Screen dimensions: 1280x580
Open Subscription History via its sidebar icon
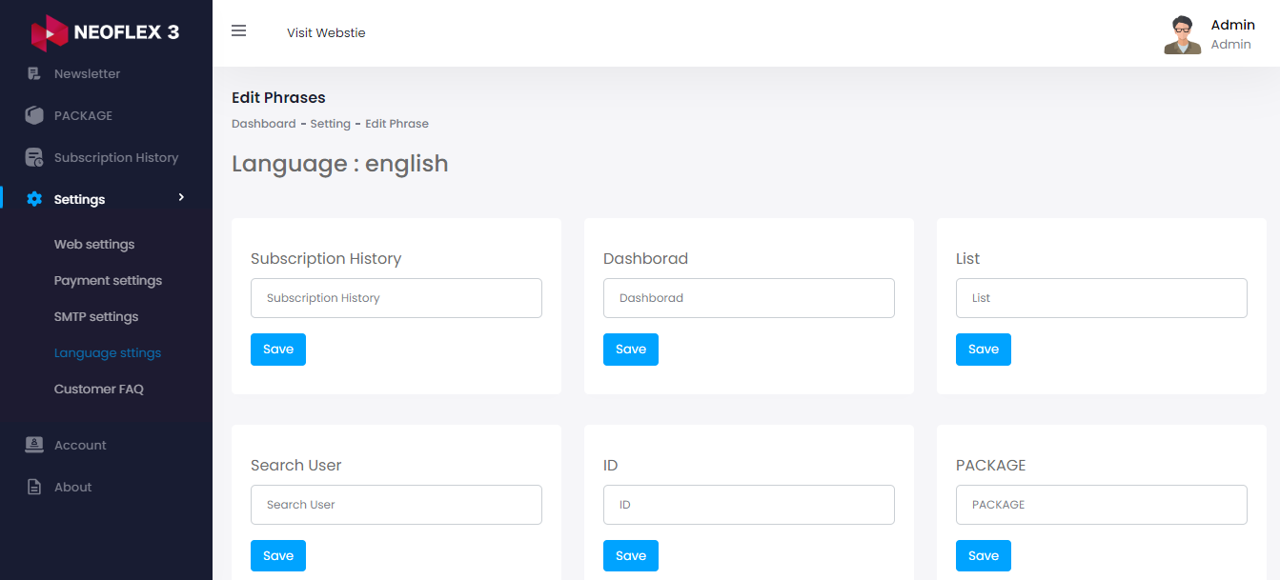pyautogui.click(x=33, y=157)
